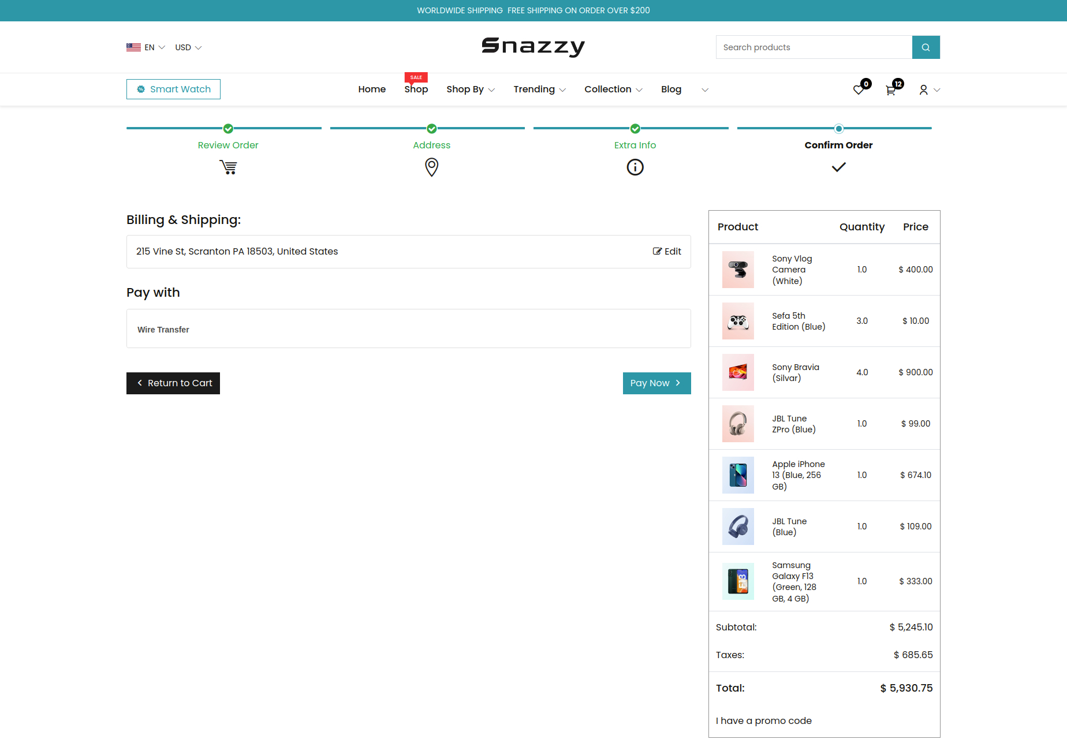Click Sony Vlog Camera thumbnail
The width and height of the screenshot is (1067, 743).
click(738, 270)
